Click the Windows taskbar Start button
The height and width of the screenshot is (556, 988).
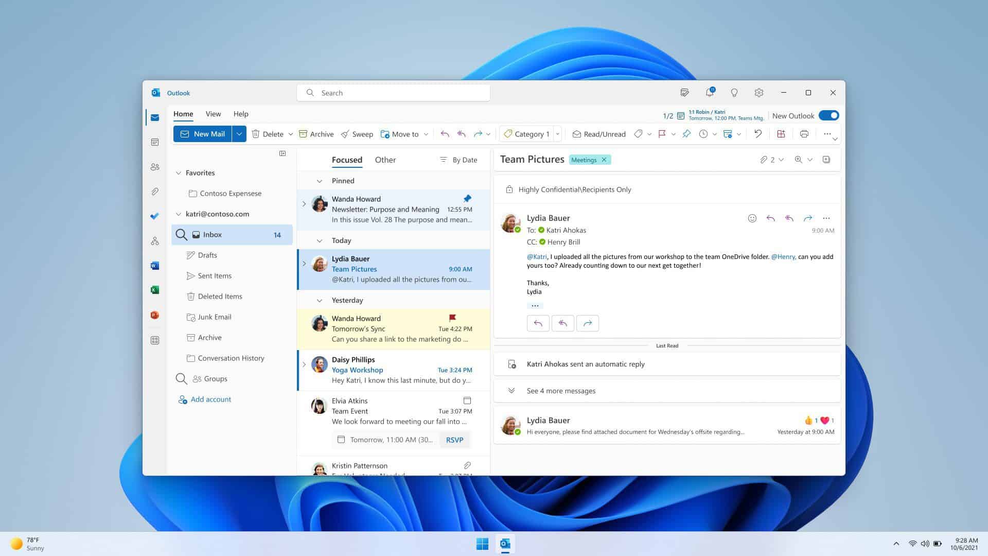482,543
